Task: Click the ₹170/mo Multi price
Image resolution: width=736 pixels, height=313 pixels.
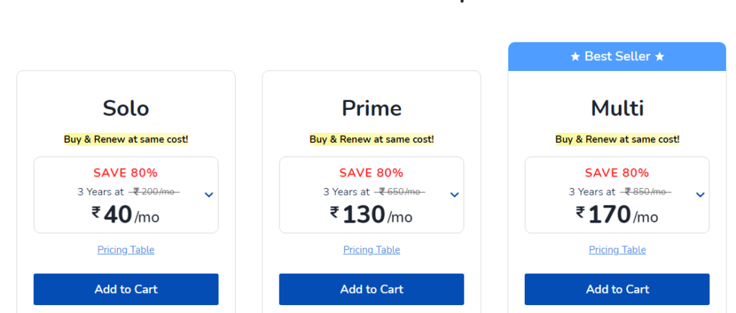Action: 617,215
